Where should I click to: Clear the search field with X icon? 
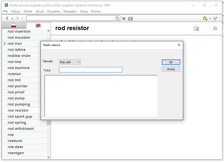click(x=124, y=19)
